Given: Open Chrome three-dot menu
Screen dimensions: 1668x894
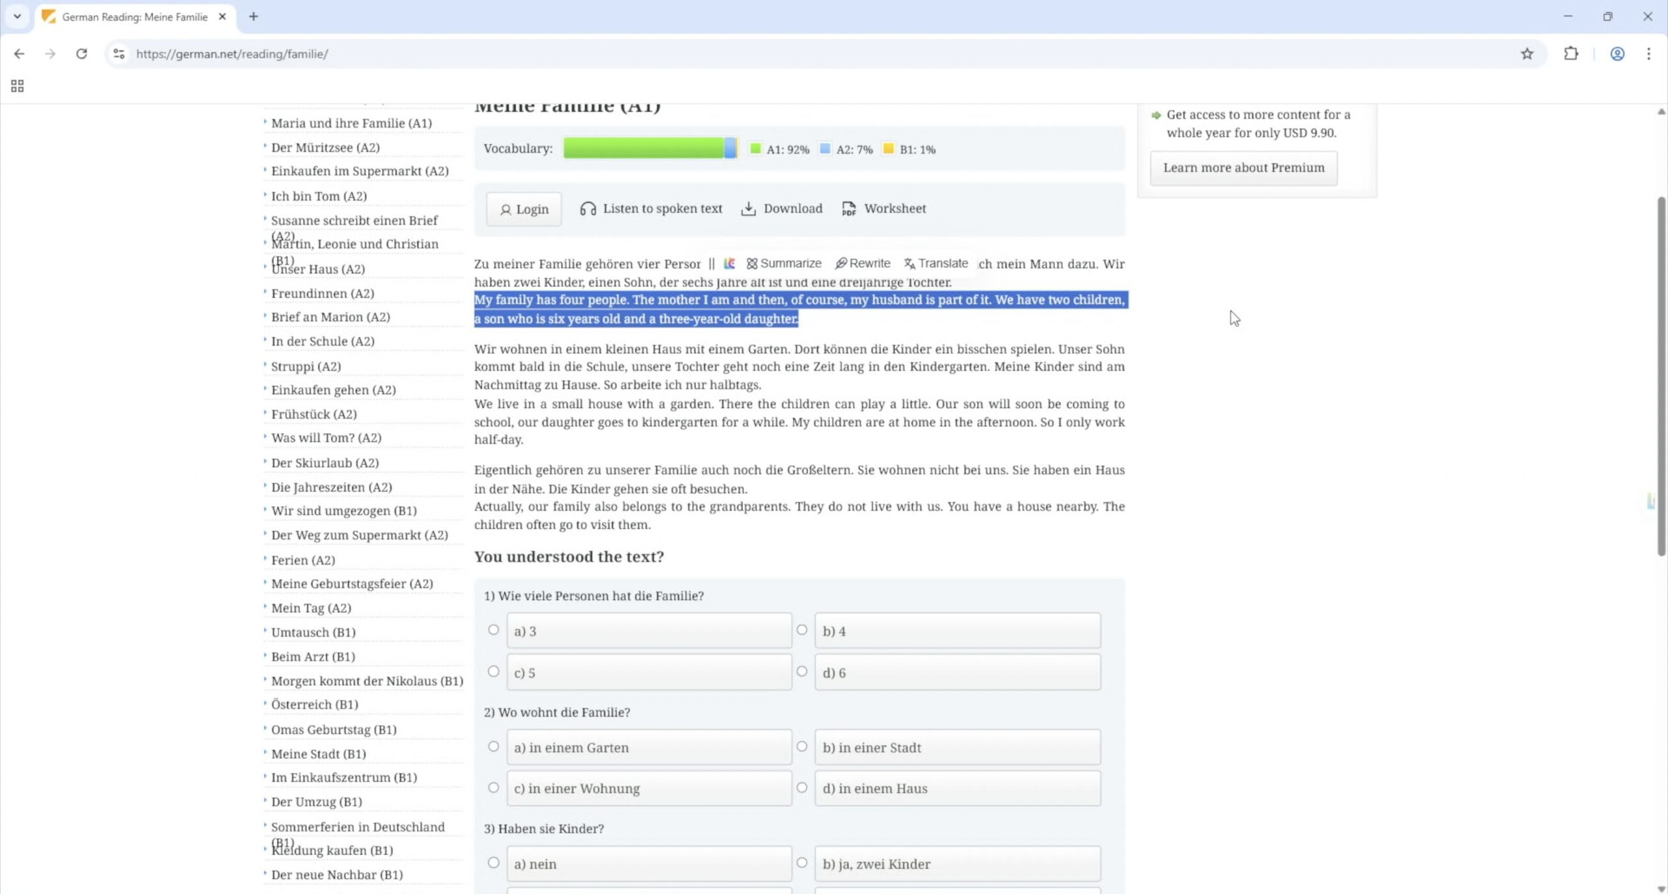Looking at the screenshot, I should (1648, 54).
